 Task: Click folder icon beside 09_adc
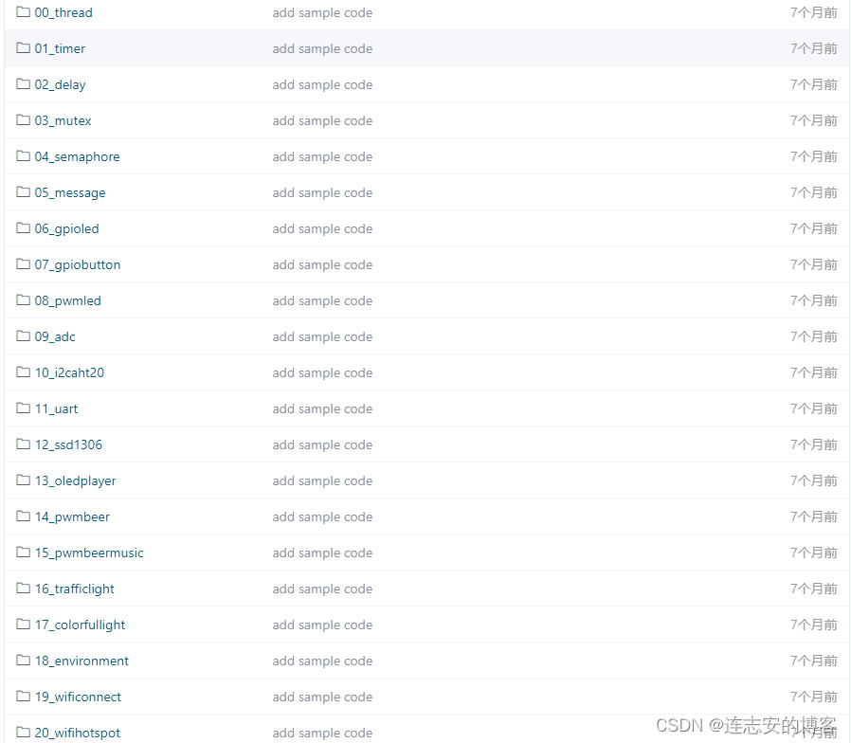click(23, 335)
